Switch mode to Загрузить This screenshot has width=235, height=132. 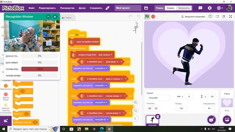click(184, 8)
